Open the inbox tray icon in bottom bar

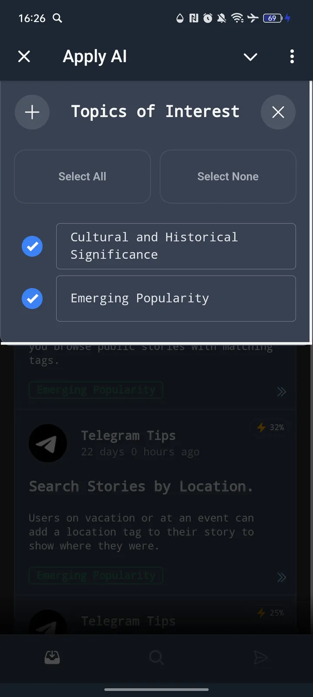coord(52,657)
